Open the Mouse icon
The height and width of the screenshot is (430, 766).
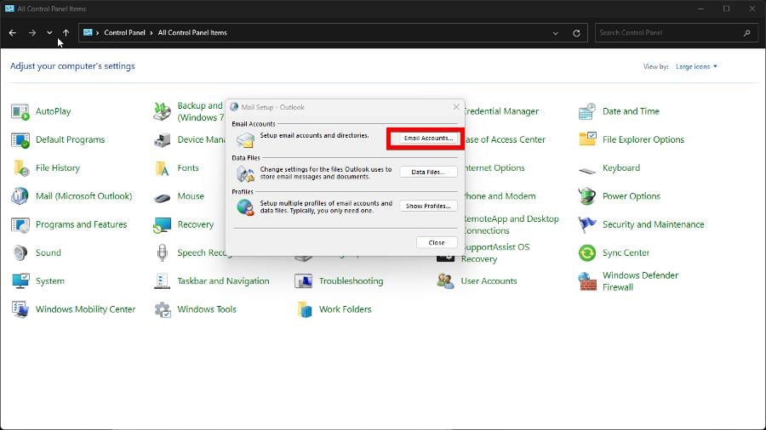click(163, 196)
